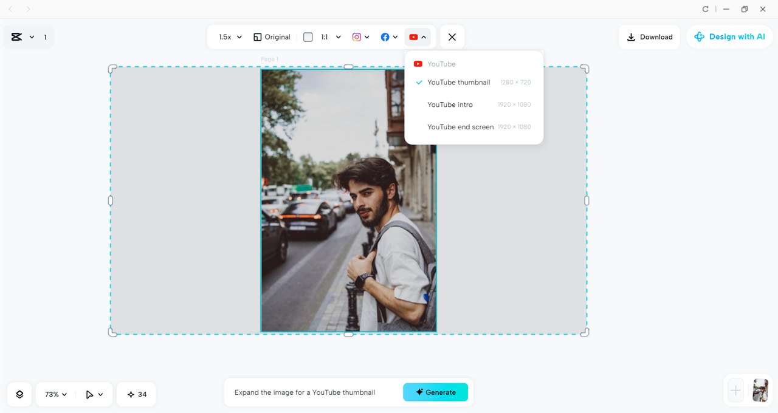778x413 pixels.
Task: Select YouTube end screen 1920x1080
Action: [x=460, y=126]
